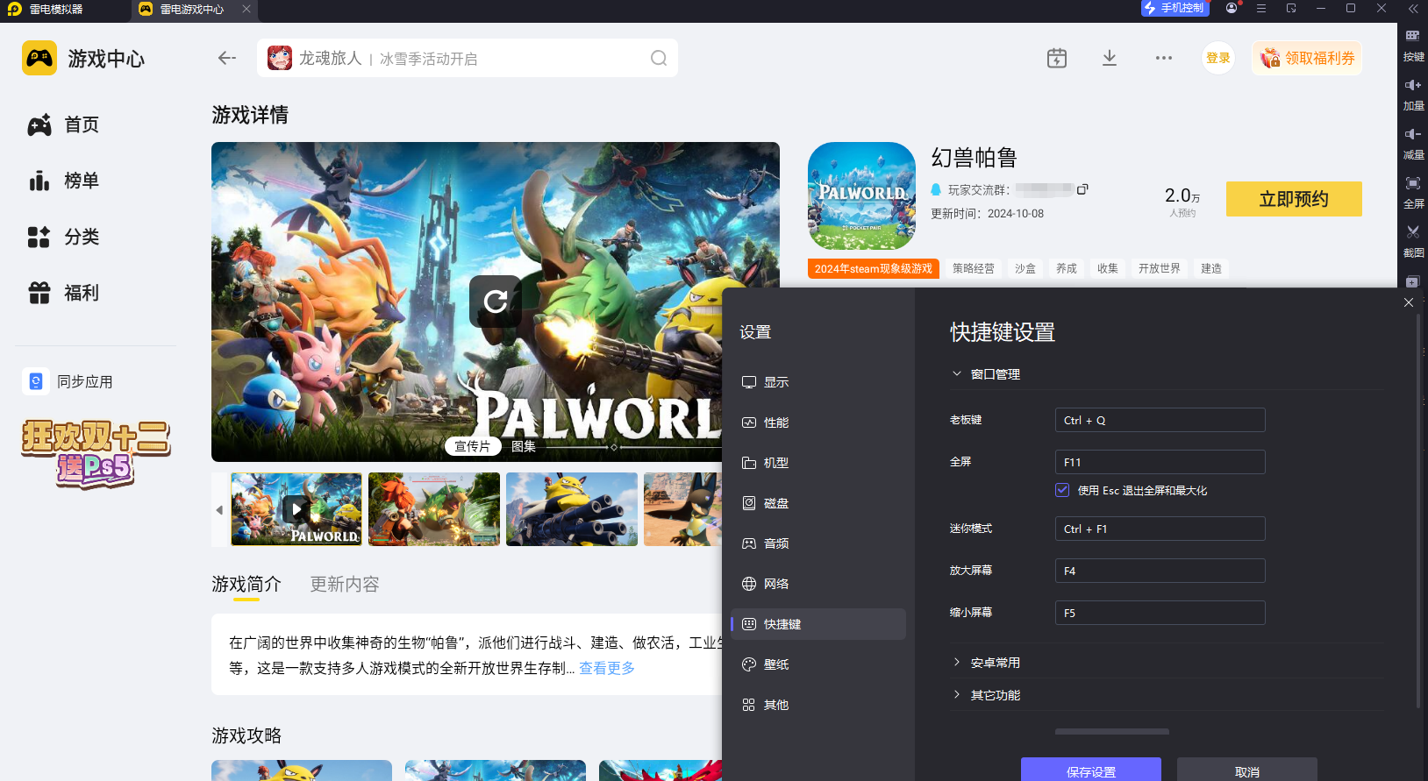The width and height of the screenshot is (1428, 781).
Task: Close the 雷电游戏中心 tab
Action: pos(246,9)
